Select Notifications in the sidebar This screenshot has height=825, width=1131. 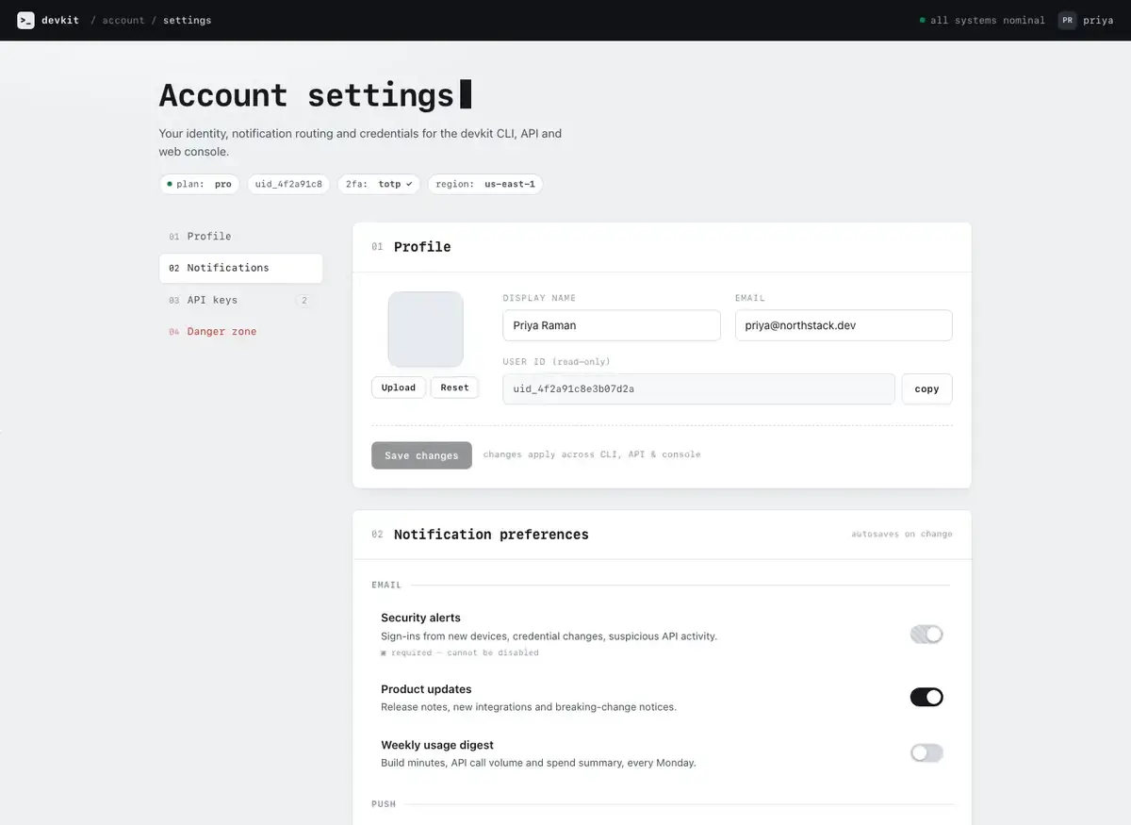tap(240, 268)
